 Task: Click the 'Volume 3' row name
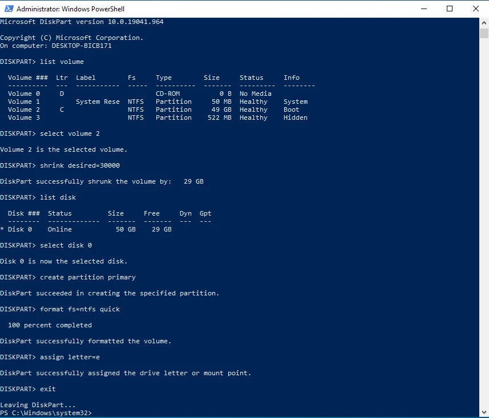[x=24, y=117]
